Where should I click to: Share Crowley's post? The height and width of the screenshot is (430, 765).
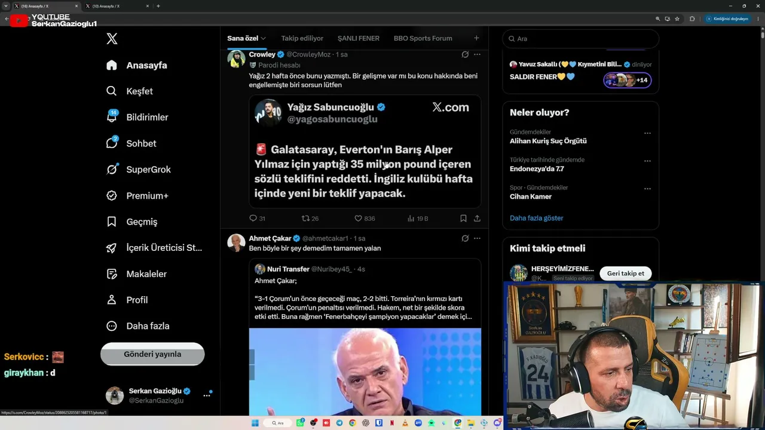pyautogui.click(x=477, y=219)
